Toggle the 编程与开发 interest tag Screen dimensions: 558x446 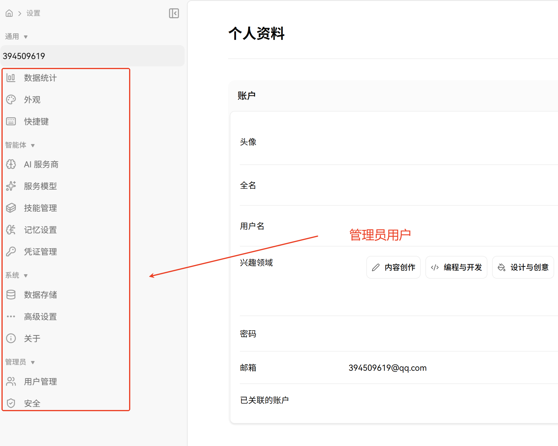(x=456, y=267)
